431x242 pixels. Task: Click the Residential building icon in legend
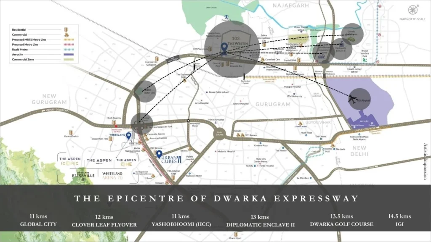[x=66, y=29]
